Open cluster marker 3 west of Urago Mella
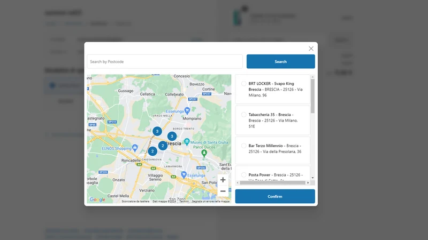 pos(157,131)
